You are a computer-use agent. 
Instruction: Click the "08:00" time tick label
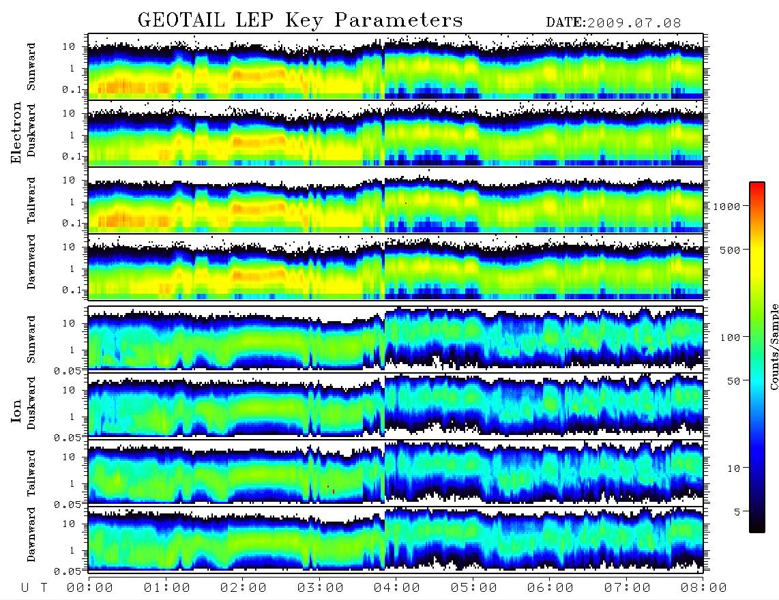click(704, 588)
